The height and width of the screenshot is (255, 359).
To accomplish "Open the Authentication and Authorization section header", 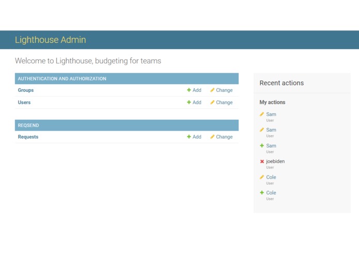I will 62,78.
